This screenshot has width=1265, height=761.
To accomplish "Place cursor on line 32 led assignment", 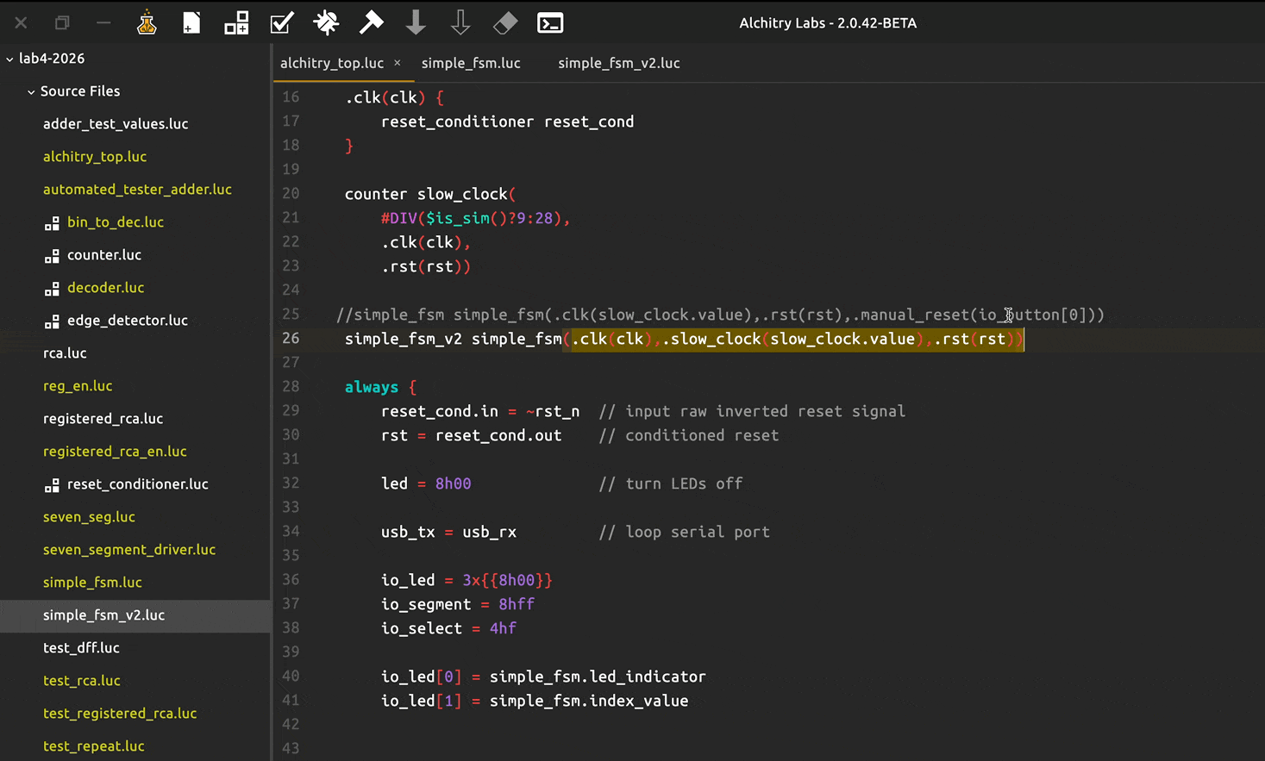I will [x=426, y=483].
